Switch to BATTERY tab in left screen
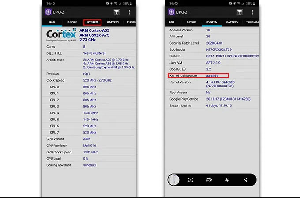This screenshot has width=300, height=198. point(113,22)
